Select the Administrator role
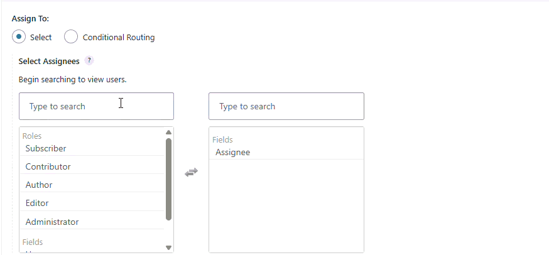This screenshot has height=255, width=549. coord(52,222)
